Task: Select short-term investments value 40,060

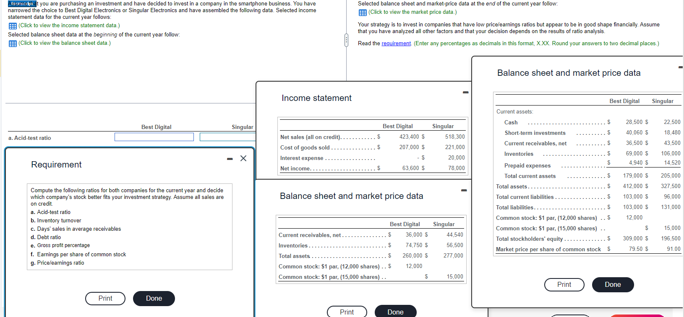Action: click(634, 133)
